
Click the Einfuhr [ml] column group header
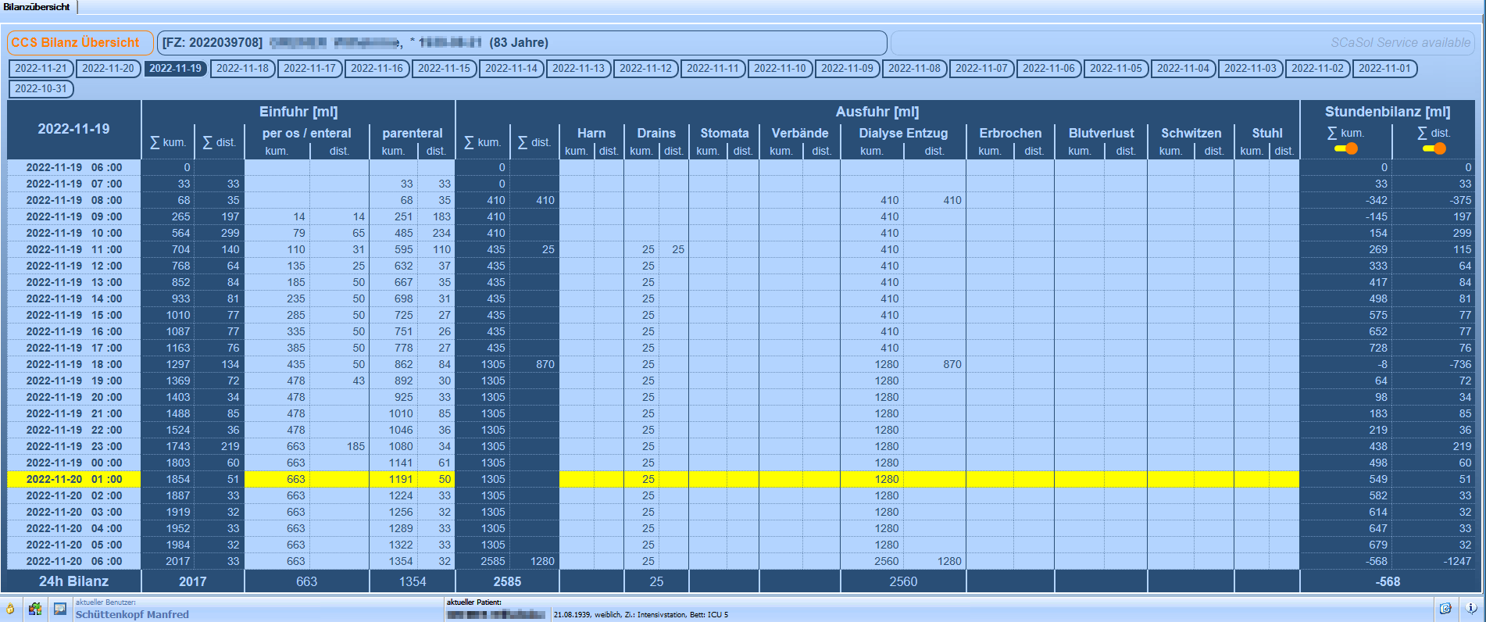click(298, 112)
